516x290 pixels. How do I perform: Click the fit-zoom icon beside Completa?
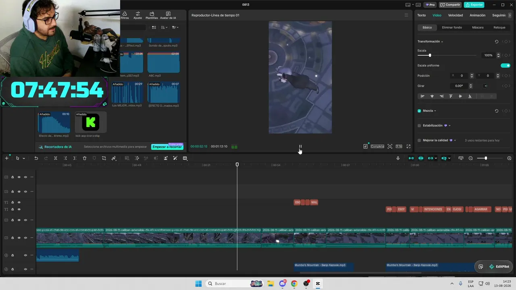[390, 147]
